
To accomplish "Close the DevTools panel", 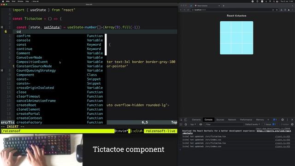I will click(292, 120).
